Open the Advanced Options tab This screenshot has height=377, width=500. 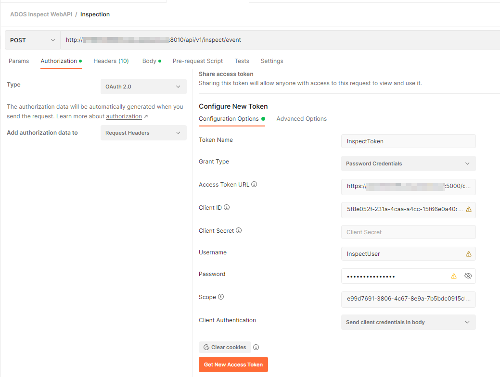pos(302,118)
